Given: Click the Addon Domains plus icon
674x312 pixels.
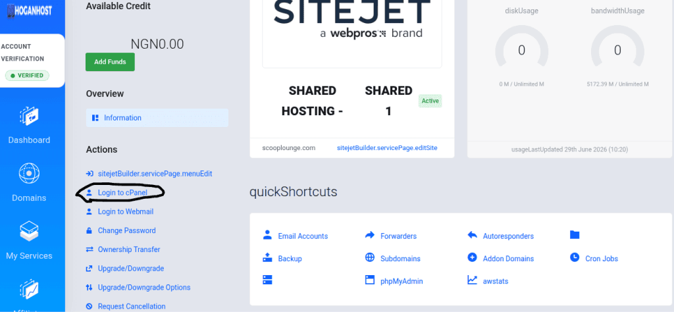Looking at the screenshot, I should click(x=472, y=257).
